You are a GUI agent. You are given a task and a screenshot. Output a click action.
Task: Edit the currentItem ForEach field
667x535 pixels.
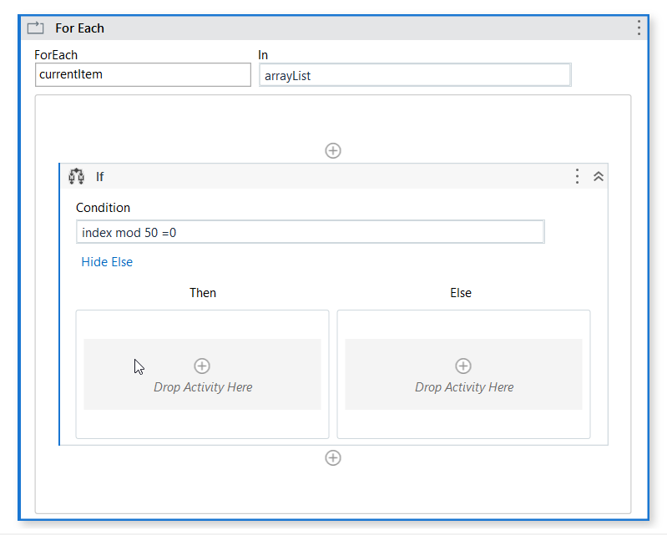(143, 75)
